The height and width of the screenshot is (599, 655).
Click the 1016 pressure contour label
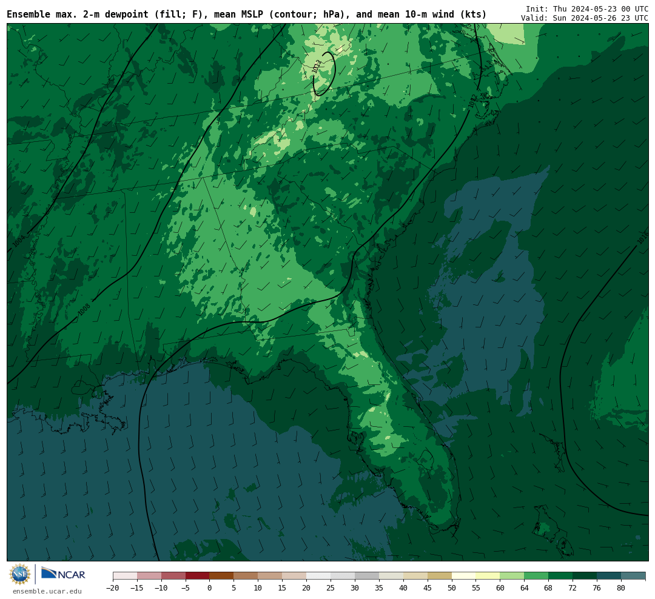[x=642, y=238]
